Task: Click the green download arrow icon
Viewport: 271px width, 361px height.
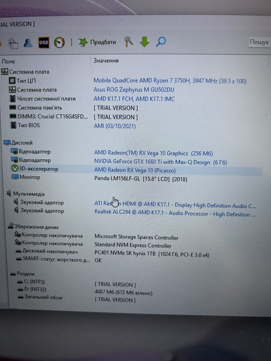Action: [x=145, y=42]
